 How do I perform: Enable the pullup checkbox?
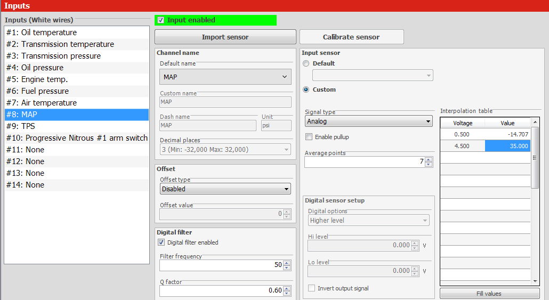(309, 137)
